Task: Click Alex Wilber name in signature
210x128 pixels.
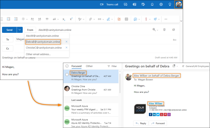Action: point(156,103)
